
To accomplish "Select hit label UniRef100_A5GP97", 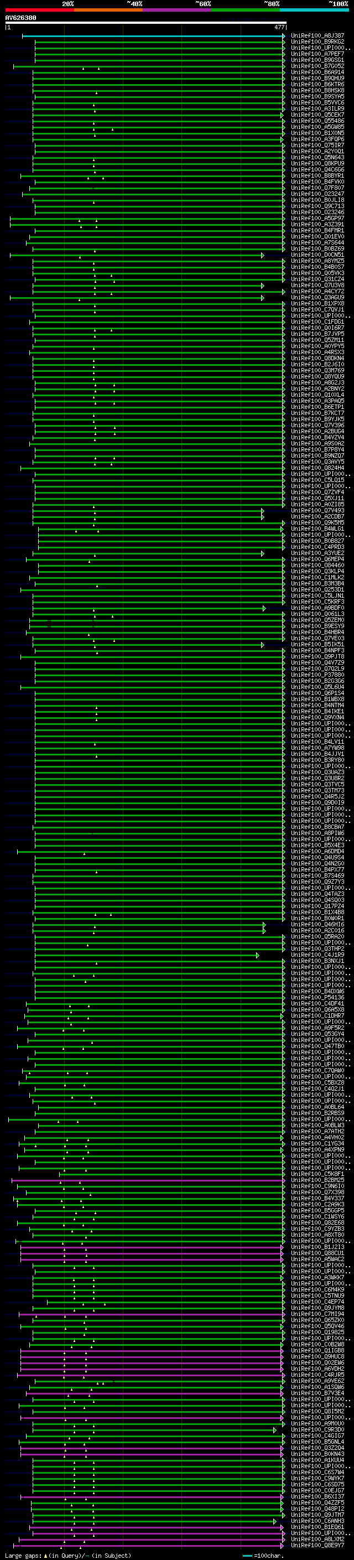I will click(317, 219).
